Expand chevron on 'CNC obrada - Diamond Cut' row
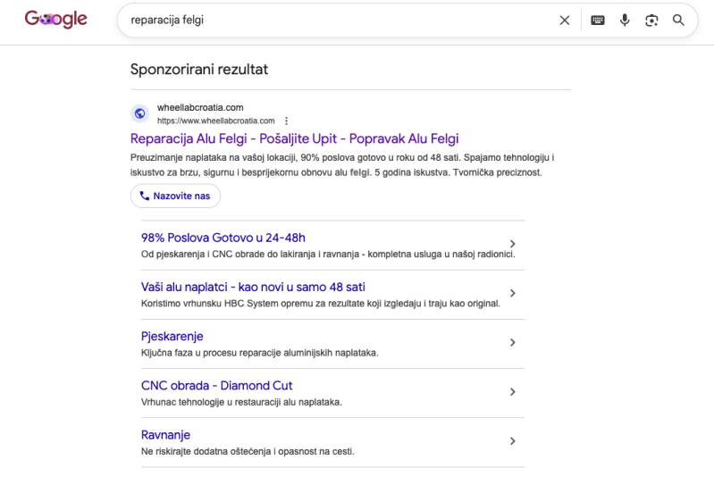 tap(513, 392)
